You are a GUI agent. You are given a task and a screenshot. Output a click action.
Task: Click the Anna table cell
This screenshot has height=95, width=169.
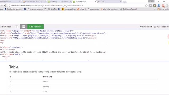click(x=45, y=82)
